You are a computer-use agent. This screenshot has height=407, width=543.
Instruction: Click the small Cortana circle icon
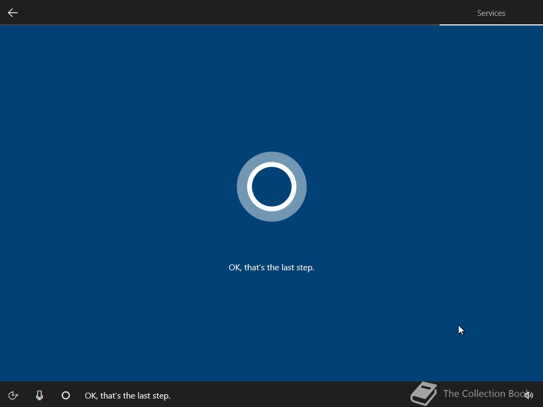tap(66, 395)
